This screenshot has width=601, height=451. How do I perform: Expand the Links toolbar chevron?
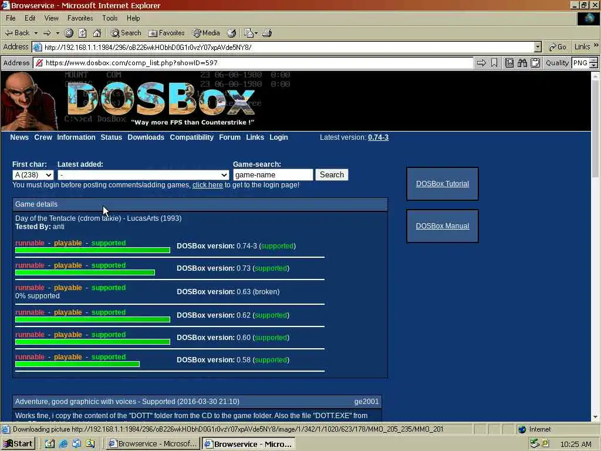[596, 46]
